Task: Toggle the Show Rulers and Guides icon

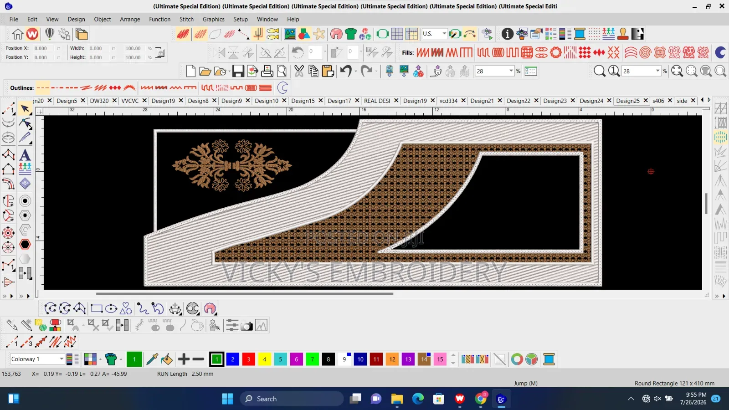Action: (x=412, y=34)
